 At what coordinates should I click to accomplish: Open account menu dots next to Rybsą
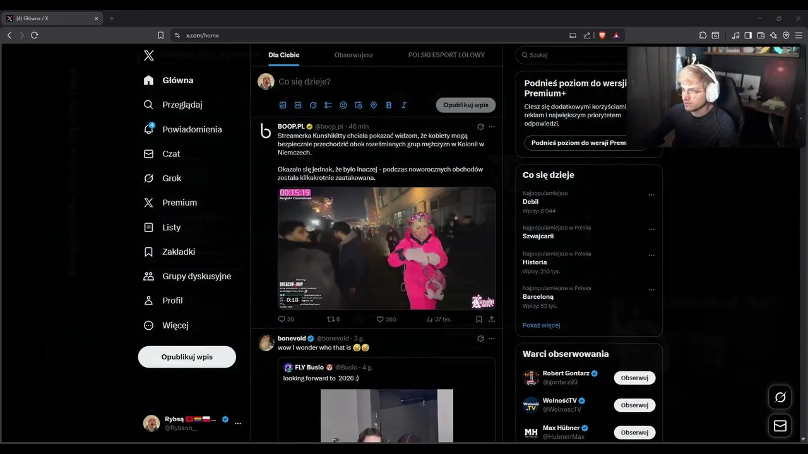coord(238,423)
